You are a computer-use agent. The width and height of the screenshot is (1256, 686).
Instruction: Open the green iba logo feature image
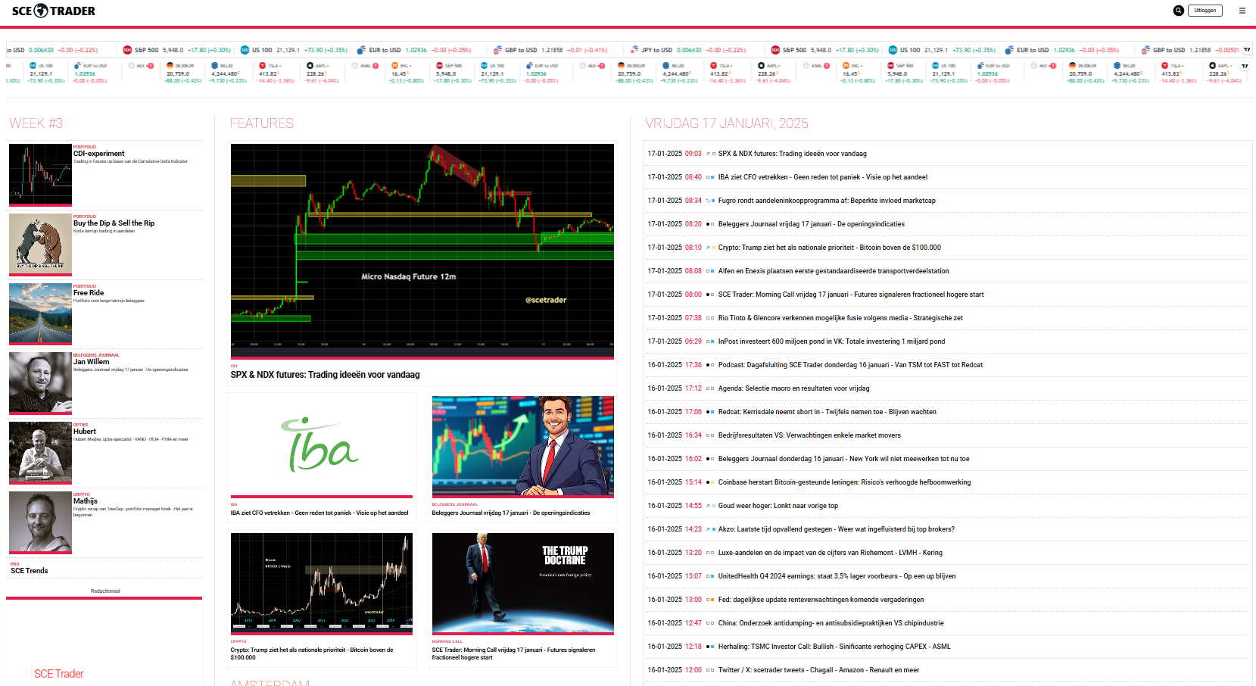click(x=322, y=446)
